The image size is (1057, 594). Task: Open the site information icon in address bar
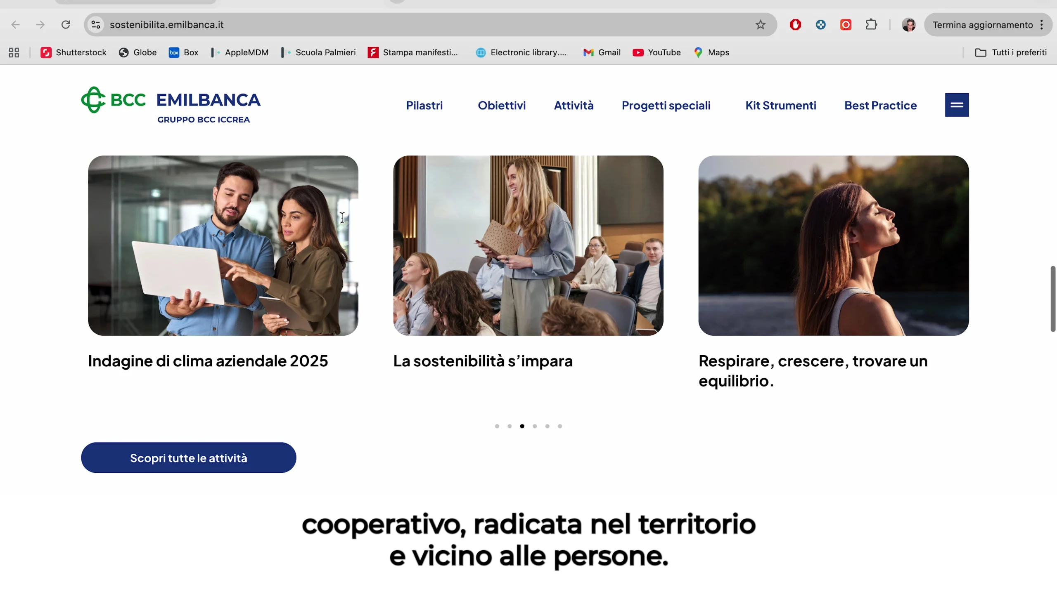[x=96, y=25]
